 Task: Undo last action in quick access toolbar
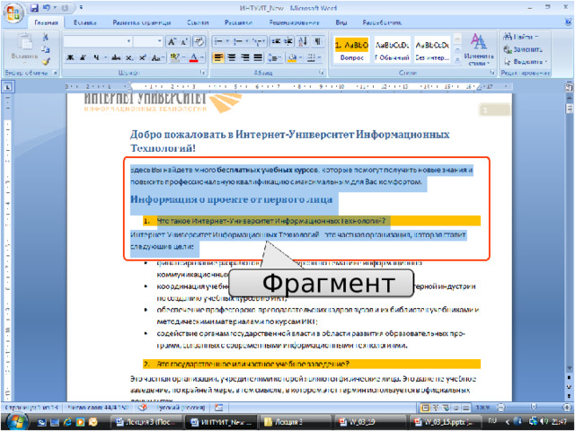point(46,8)
